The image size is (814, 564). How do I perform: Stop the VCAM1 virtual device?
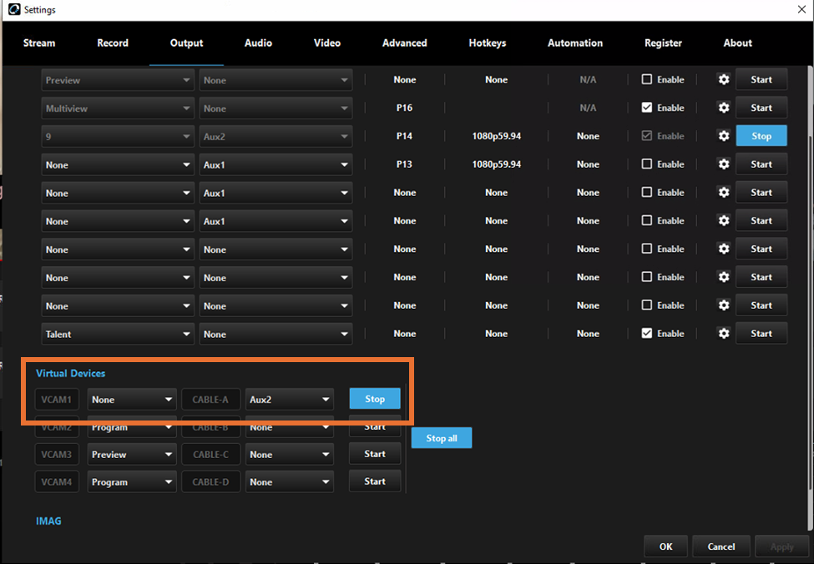pos(374,399)
